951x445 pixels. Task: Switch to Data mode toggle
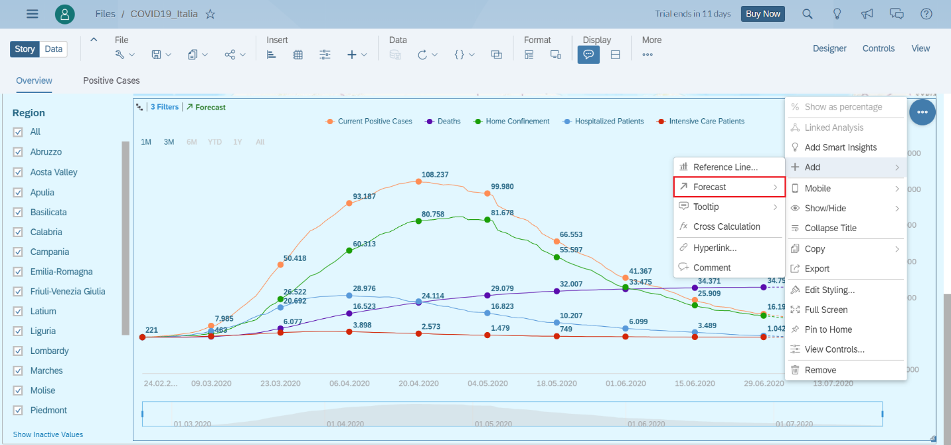click(x=54, y=49)
